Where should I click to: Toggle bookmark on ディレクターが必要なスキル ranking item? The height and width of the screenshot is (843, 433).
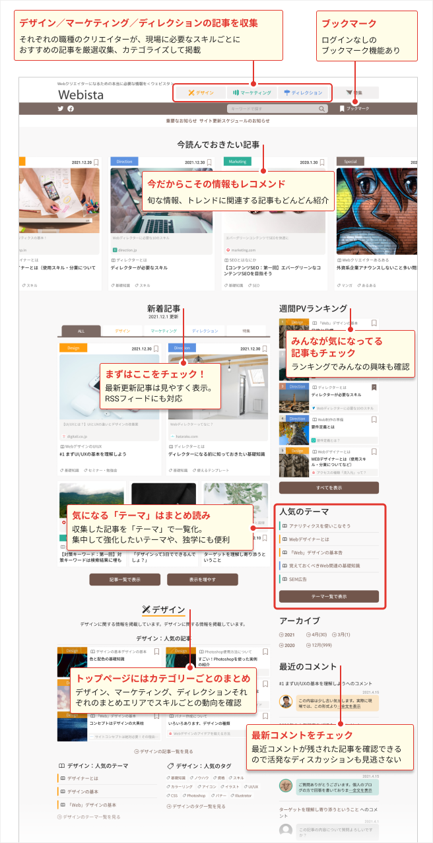374,387
